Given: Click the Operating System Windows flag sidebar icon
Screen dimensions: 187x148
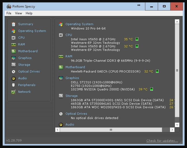Looking at the screenshot, I should click(14, 31).
